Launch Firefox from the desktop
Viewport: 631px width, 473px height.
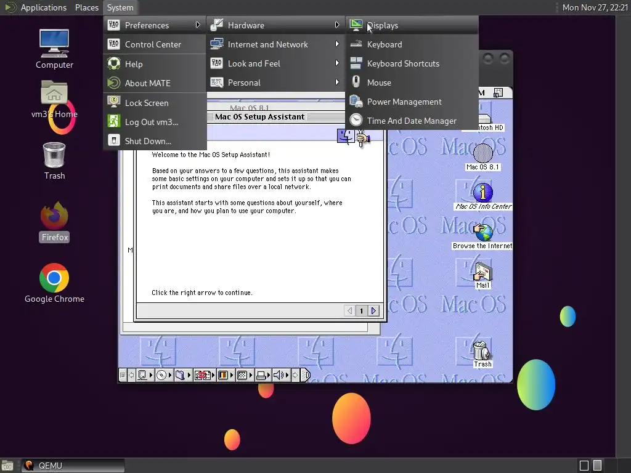[x=54, y=222]
